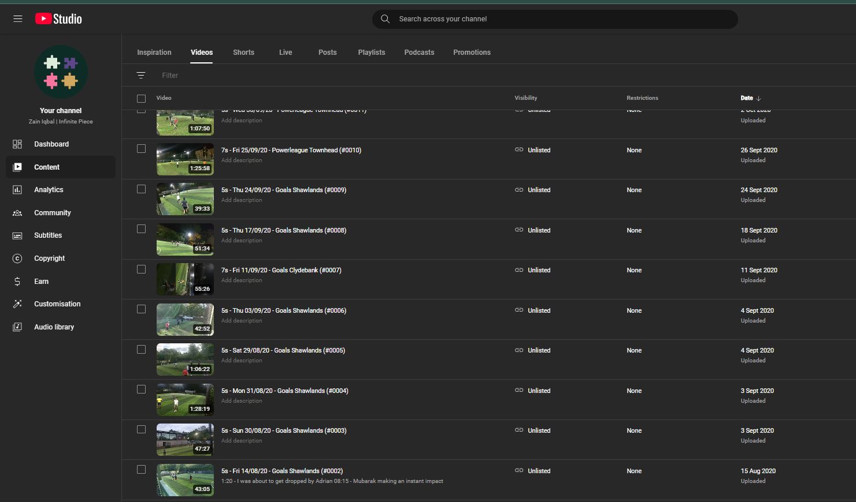Open the Subtitles section
Viewport: 856px width, 502px height.
(47, 235)
